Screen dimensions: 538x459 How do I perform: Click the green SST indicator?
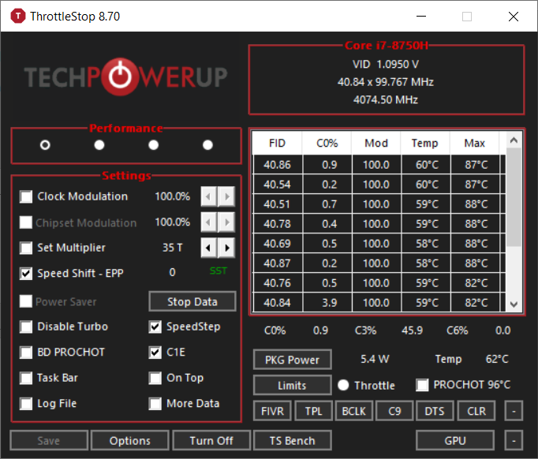tap(219, 271)
